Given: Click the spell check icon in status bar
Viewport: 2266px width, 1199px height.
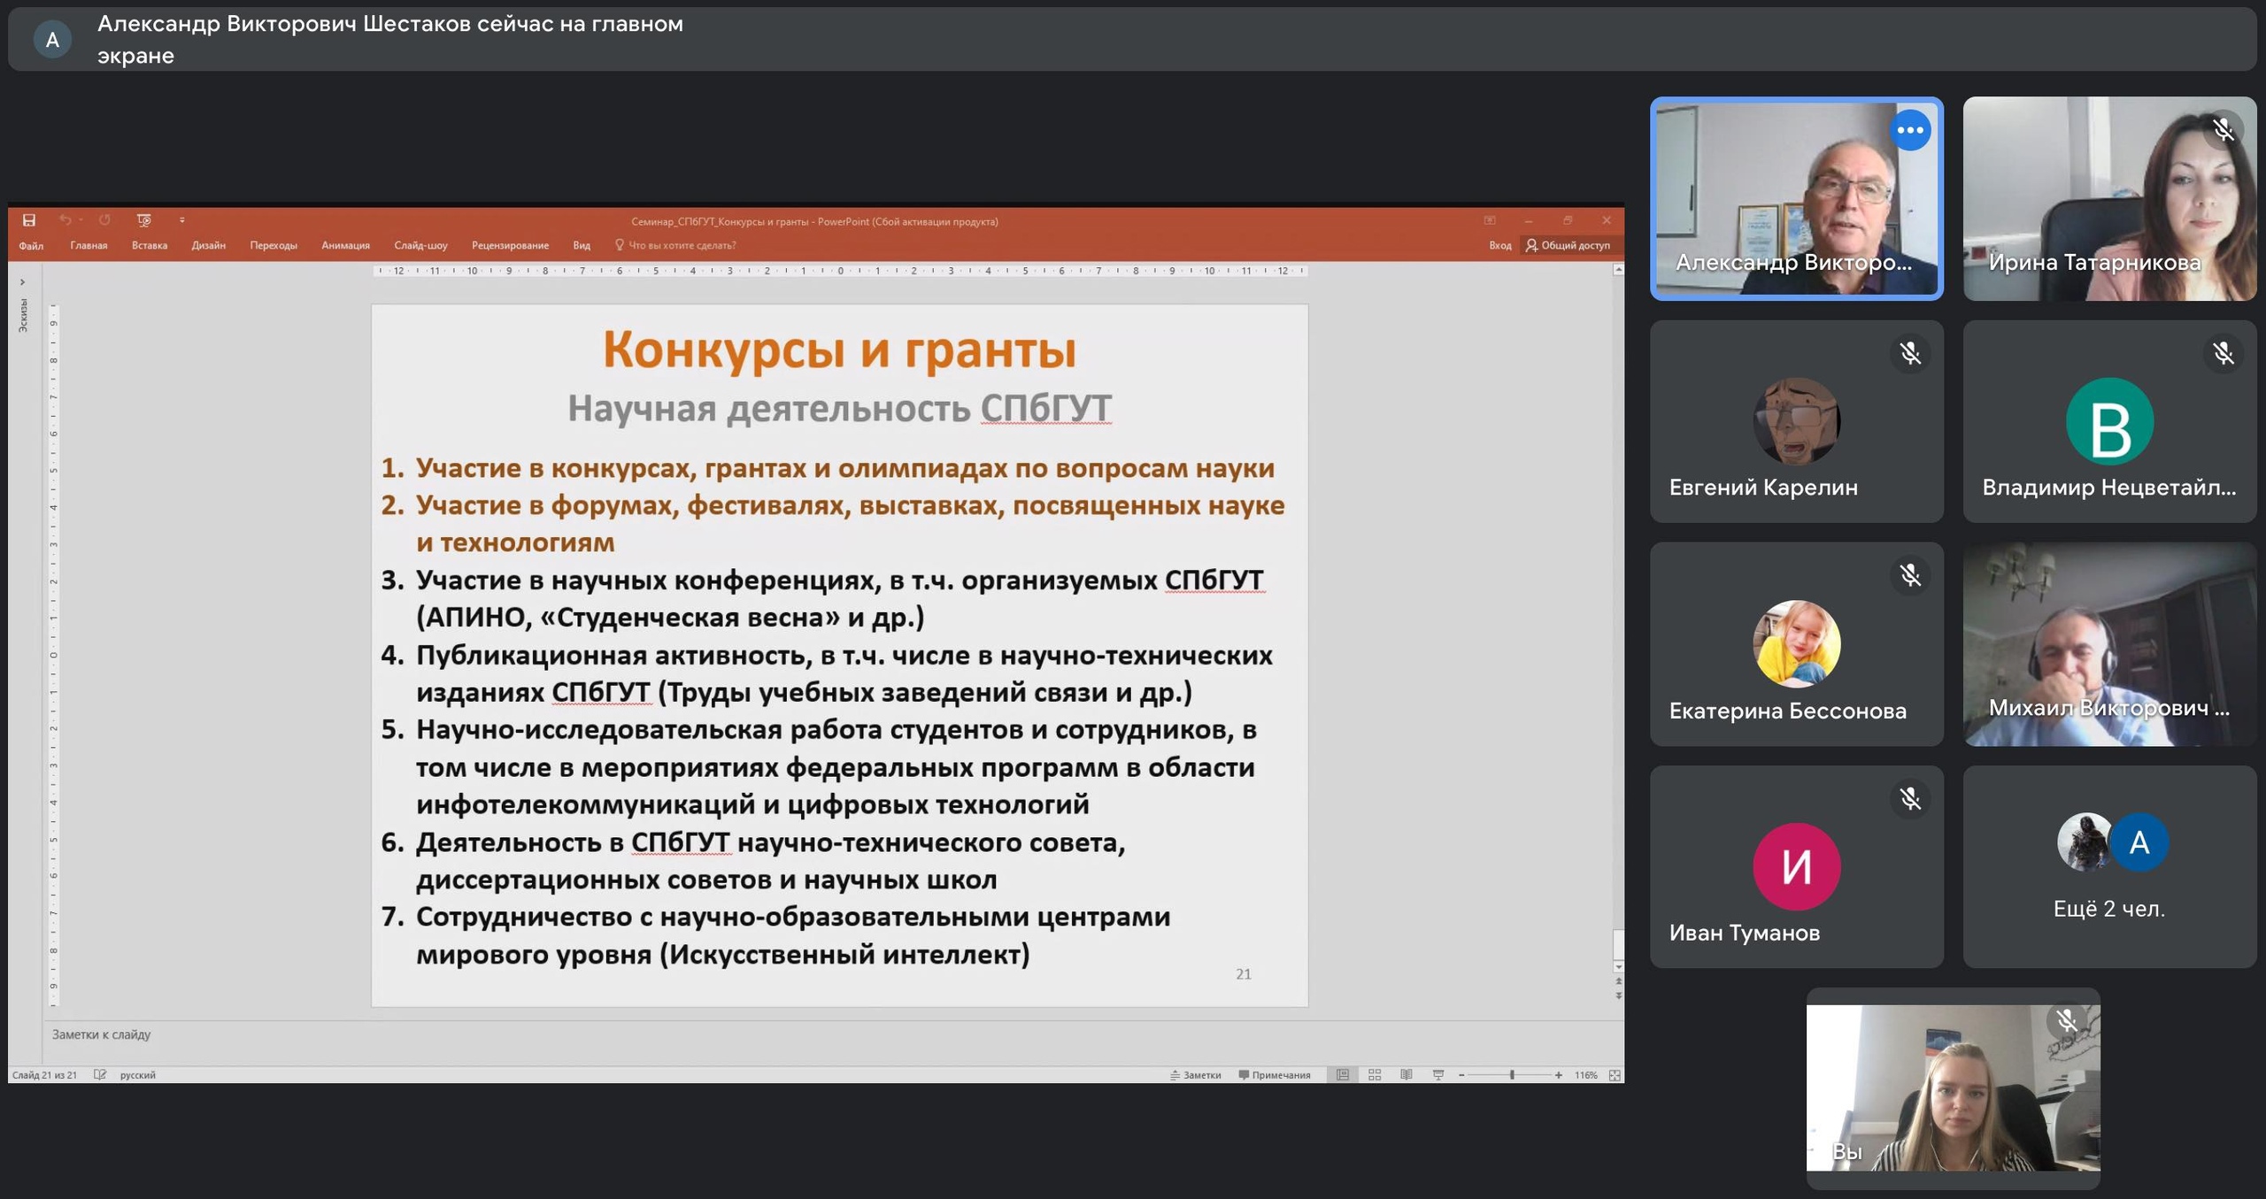Looking at the screenshot, I should pos(100,1074).
